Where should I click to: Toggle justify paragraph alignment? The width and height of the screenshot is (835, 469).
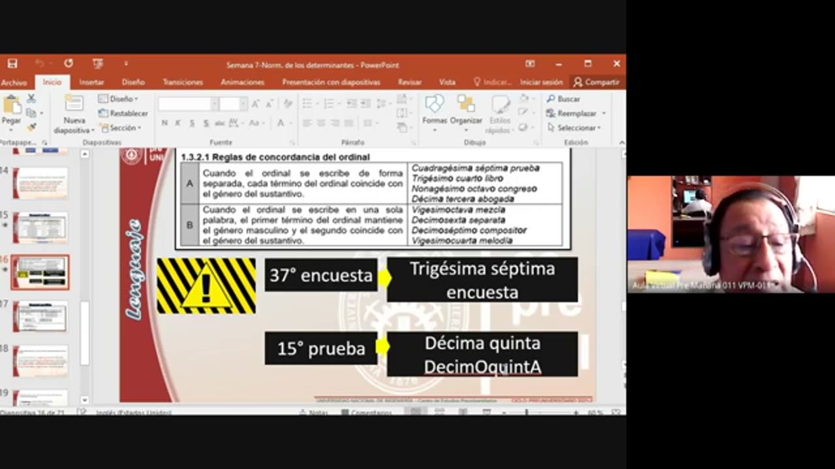point(348,123)
